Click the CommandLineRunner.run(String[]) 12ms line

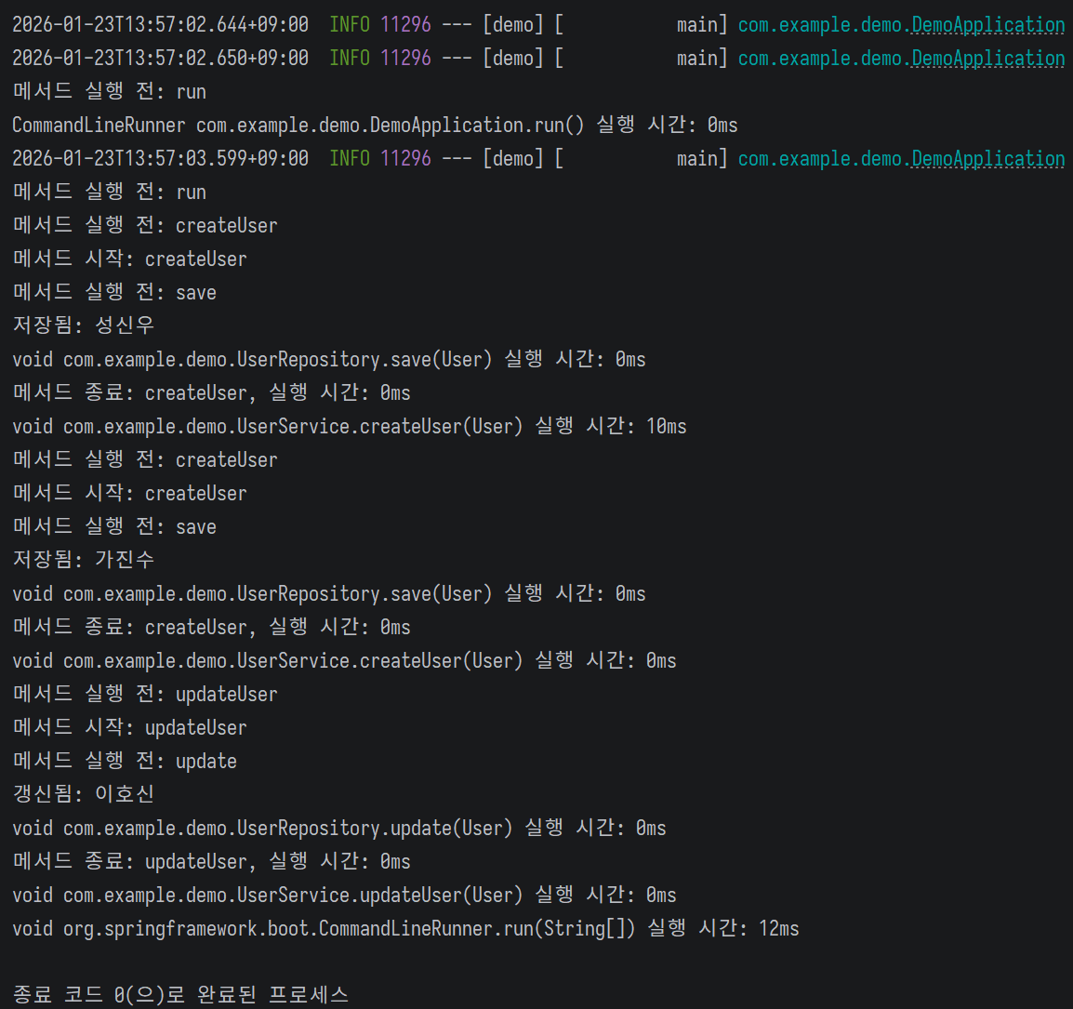point(405,928)
